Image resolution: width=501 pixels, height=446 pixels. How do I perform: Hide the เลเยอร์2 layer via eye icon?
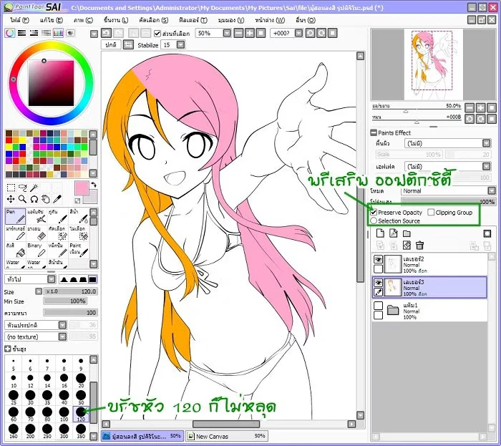coord(378,259)
